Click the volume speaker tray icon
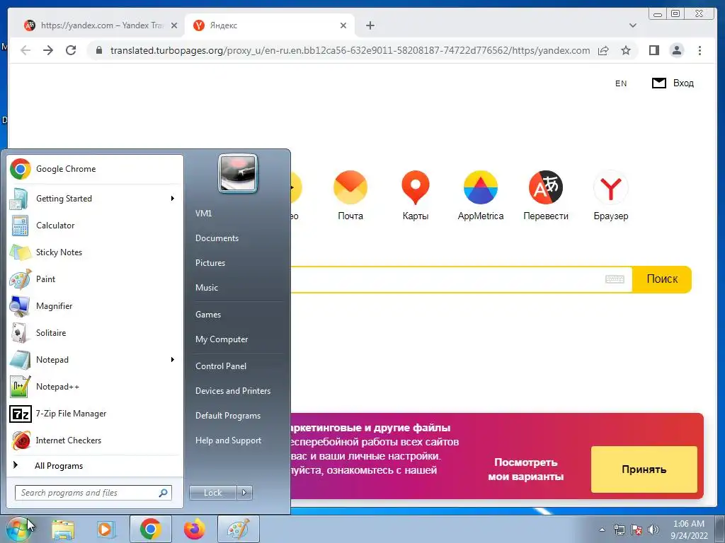This screenshot has width=725, height=543. pos(653,530)
